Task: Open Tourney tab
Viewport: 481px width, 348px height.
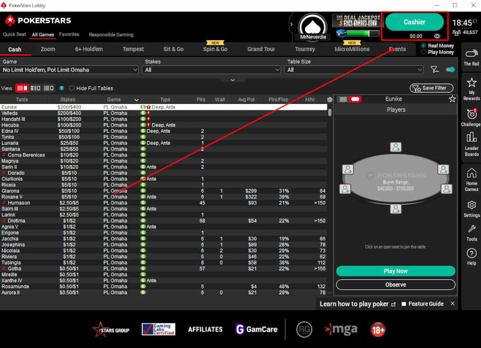Action: (x=305, y=49)
